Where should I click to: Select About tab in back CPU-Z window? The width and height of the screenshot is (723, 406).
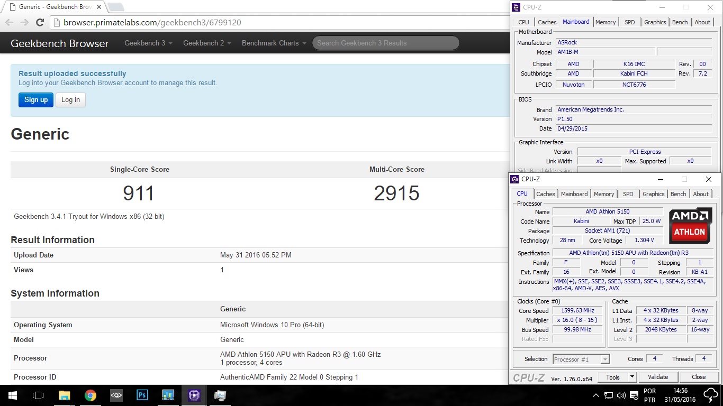pos(702,22)
